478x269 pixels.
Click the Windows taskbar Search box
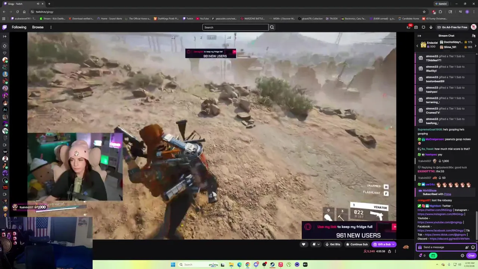coord(198,265)
